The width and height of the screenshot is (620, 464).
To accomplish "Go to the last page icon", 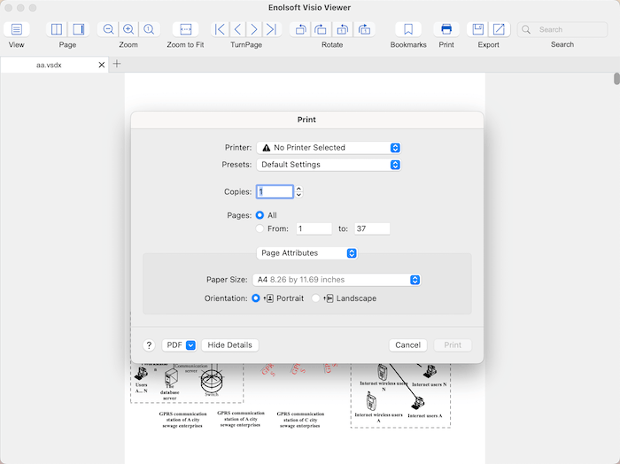I will tap(271, 29).
